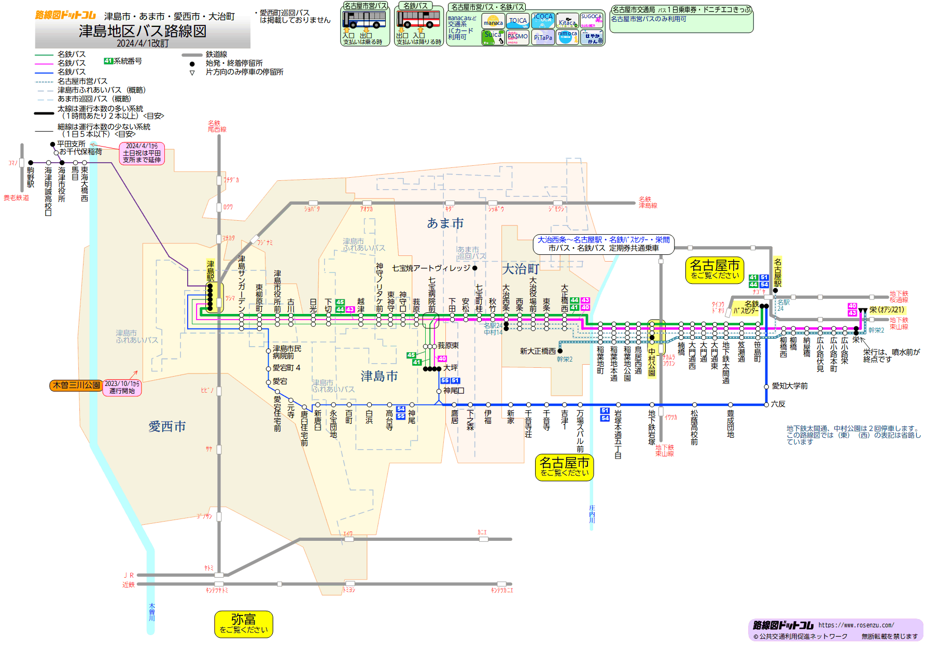Click the お千代保稲荷 stop label

80,152
